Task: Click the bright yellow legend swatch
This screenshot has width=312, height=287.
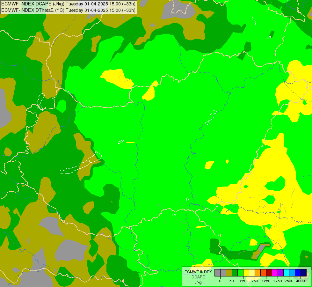Action: pyautogui.click(x=246, y=273)
